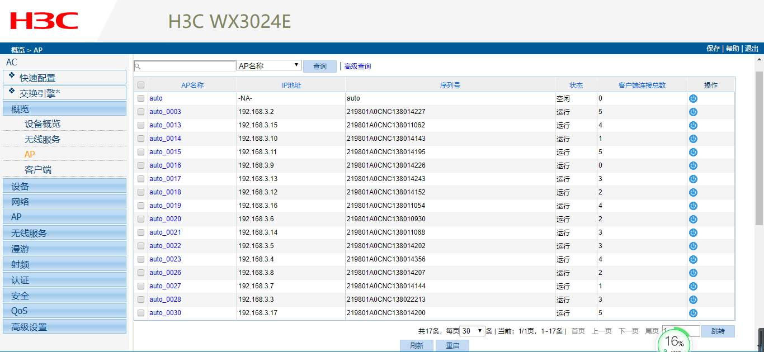The image size is (764, 352).
Task: Click reboot icon in auto_0017 row
Action: [693, 179]
